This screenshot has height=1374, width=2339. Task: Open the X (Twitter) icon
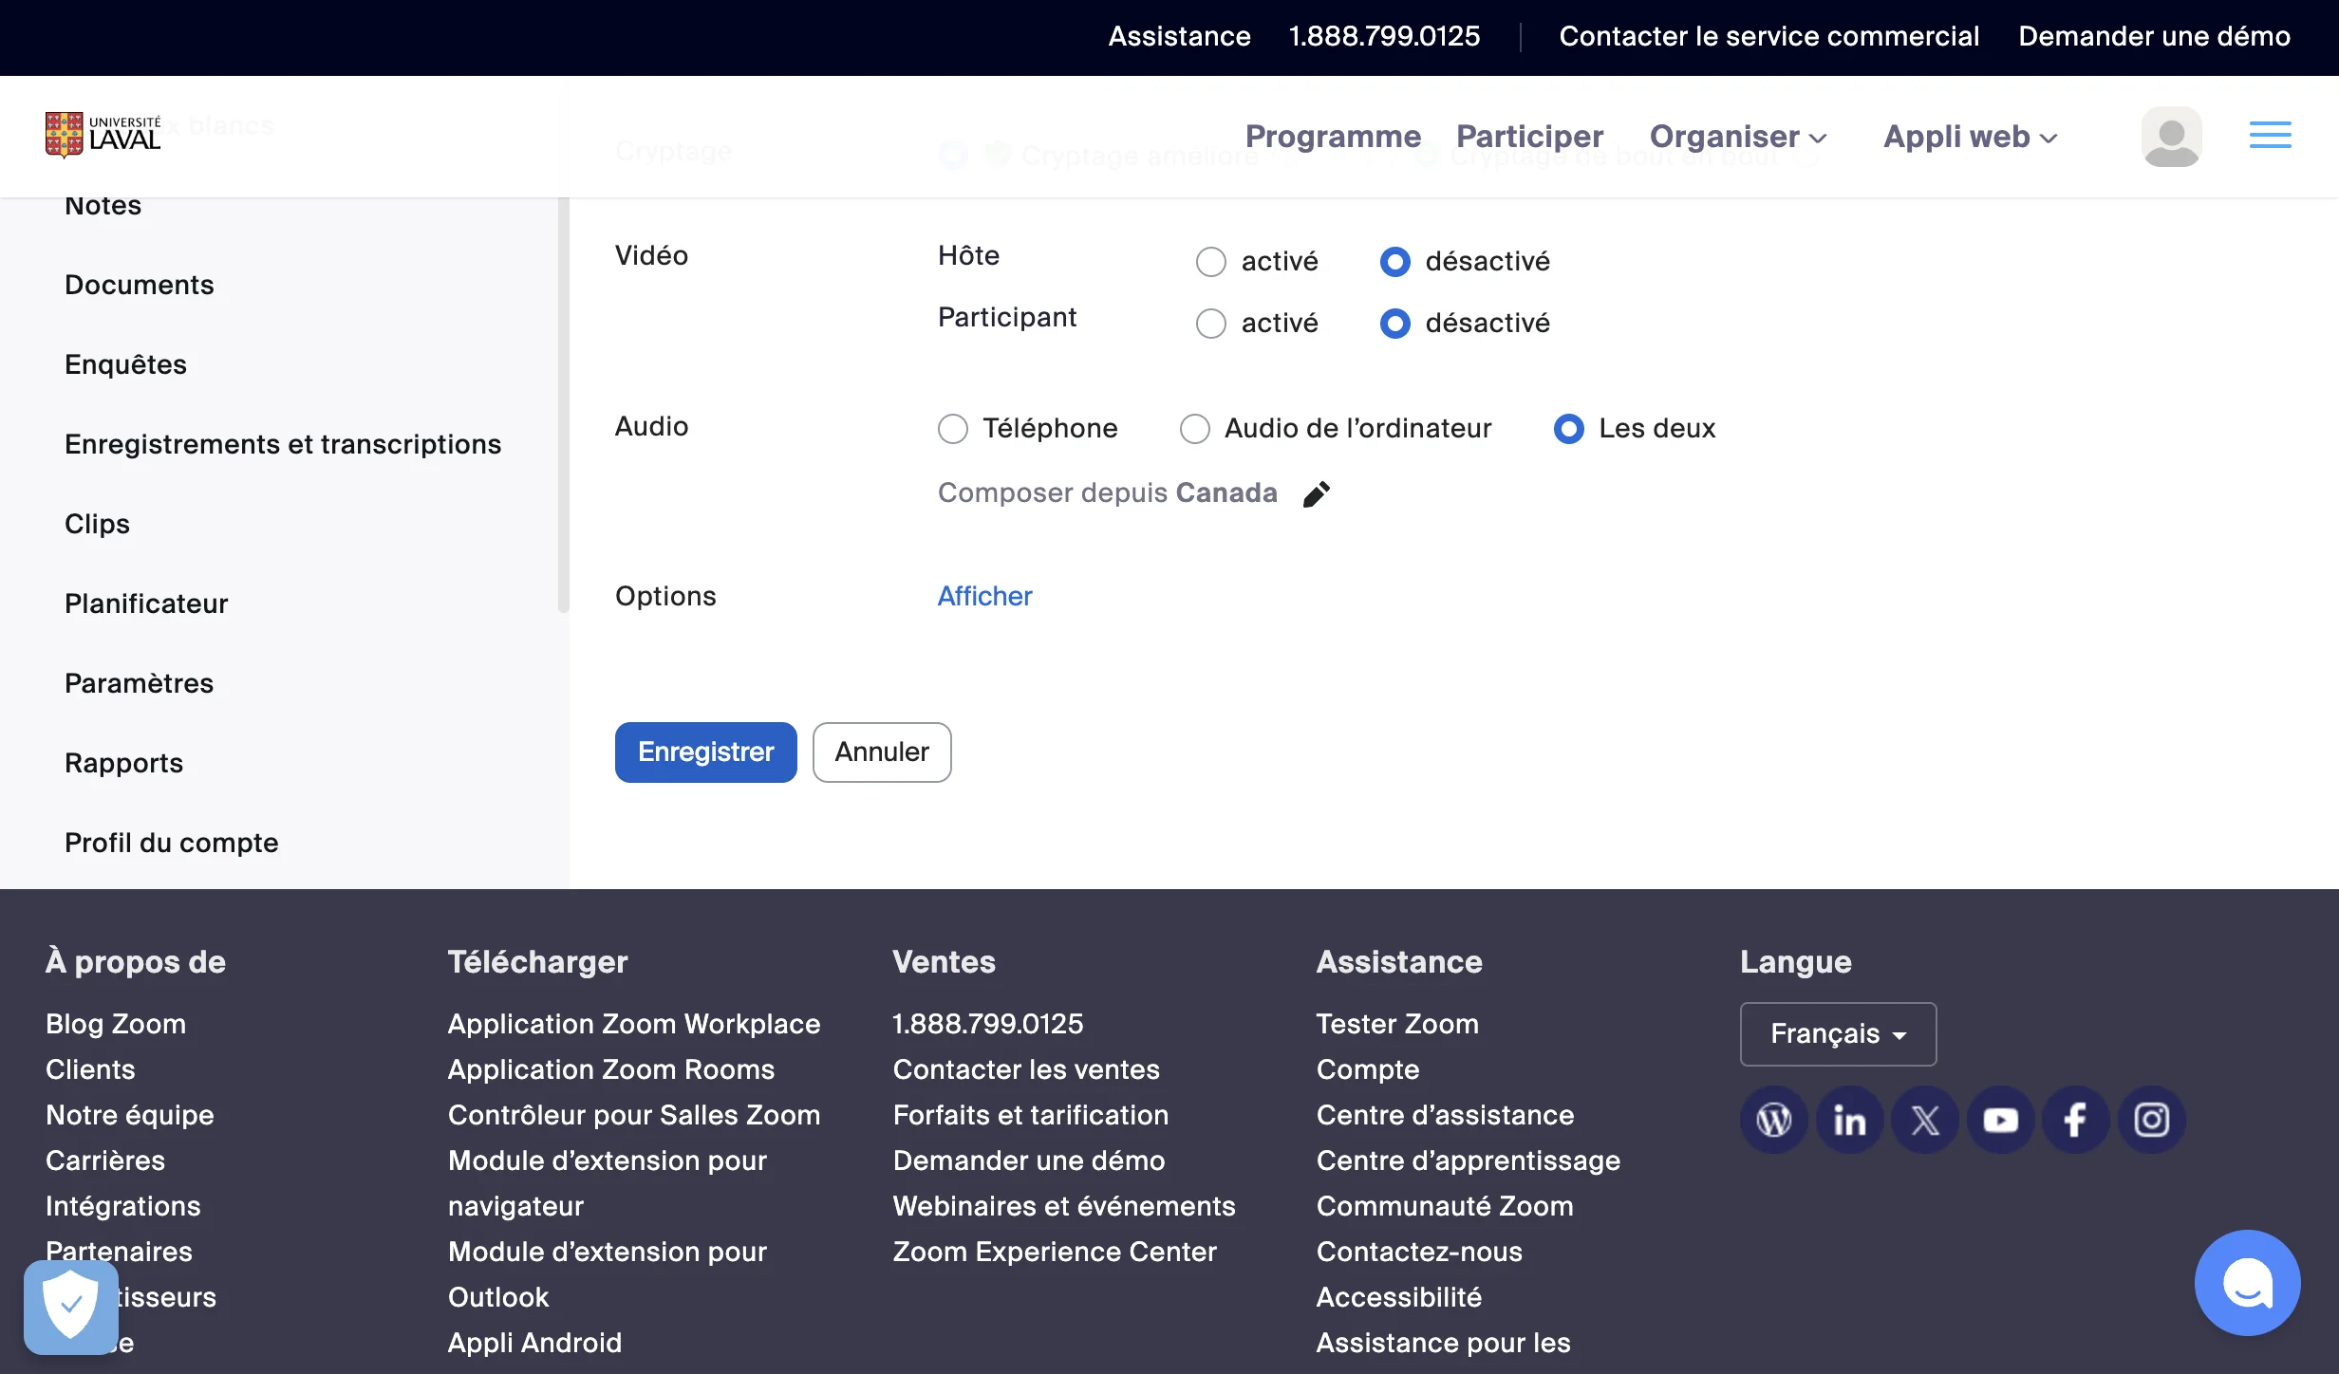[1925, 1120]
